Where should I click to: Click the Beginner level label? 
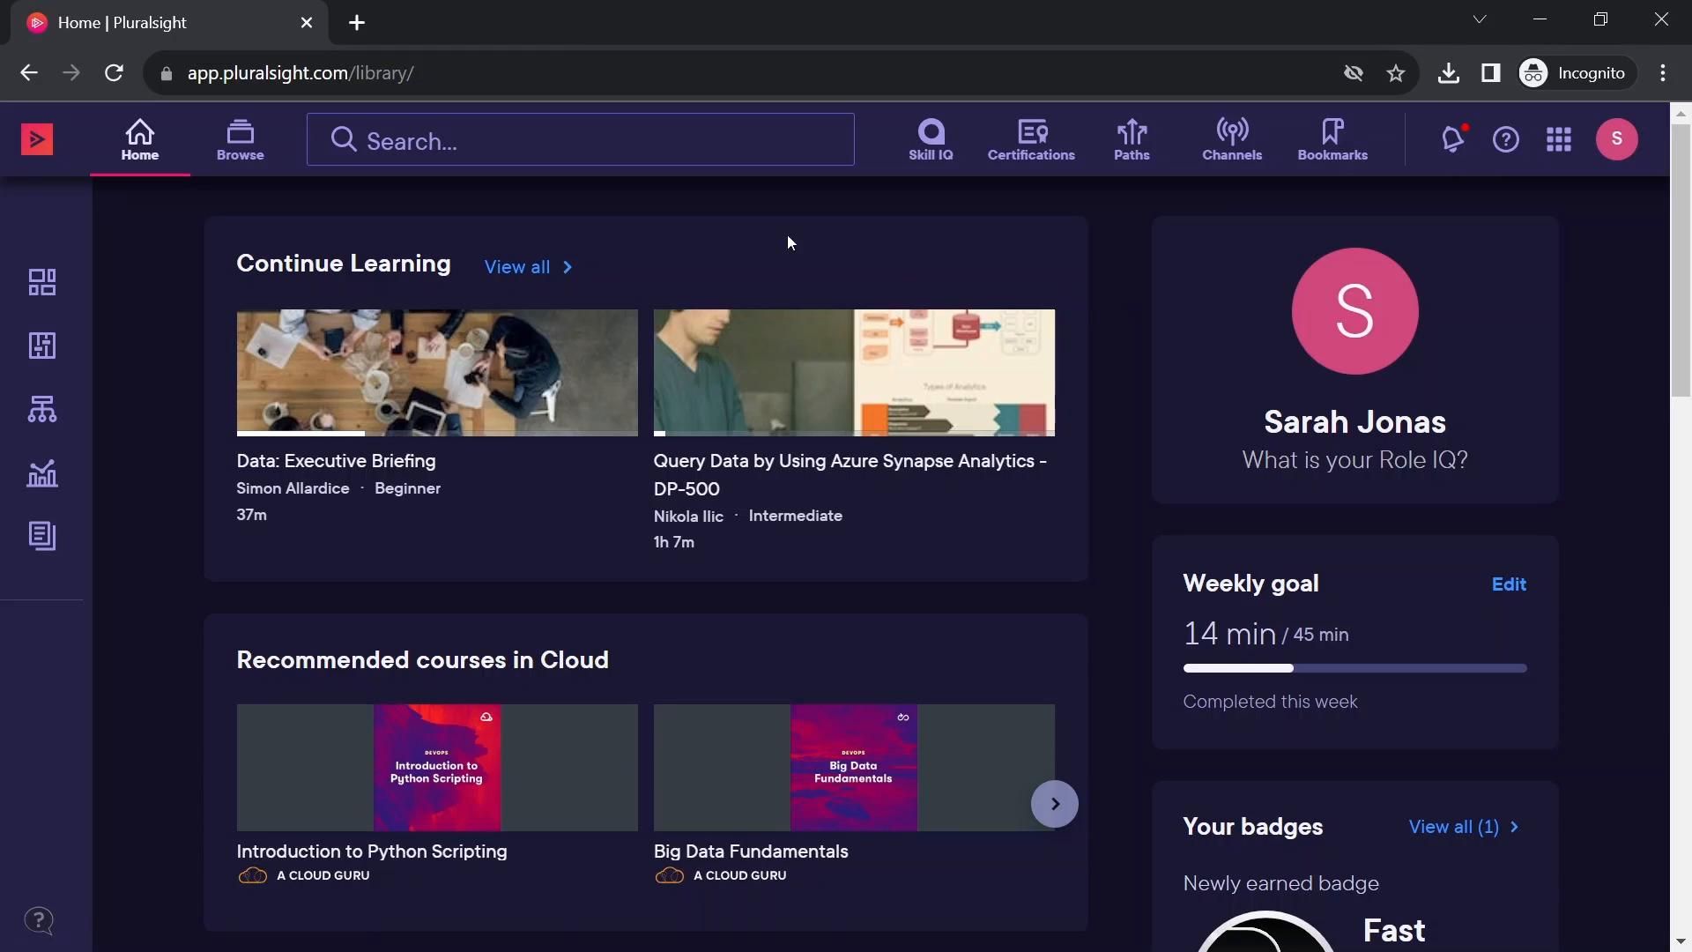point(407,488)
